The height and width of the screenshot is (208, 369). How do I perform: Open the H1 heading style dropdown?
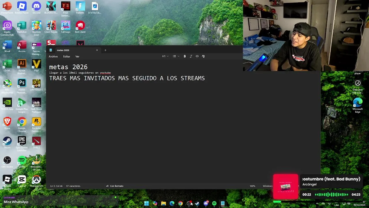tap(165, 56)
